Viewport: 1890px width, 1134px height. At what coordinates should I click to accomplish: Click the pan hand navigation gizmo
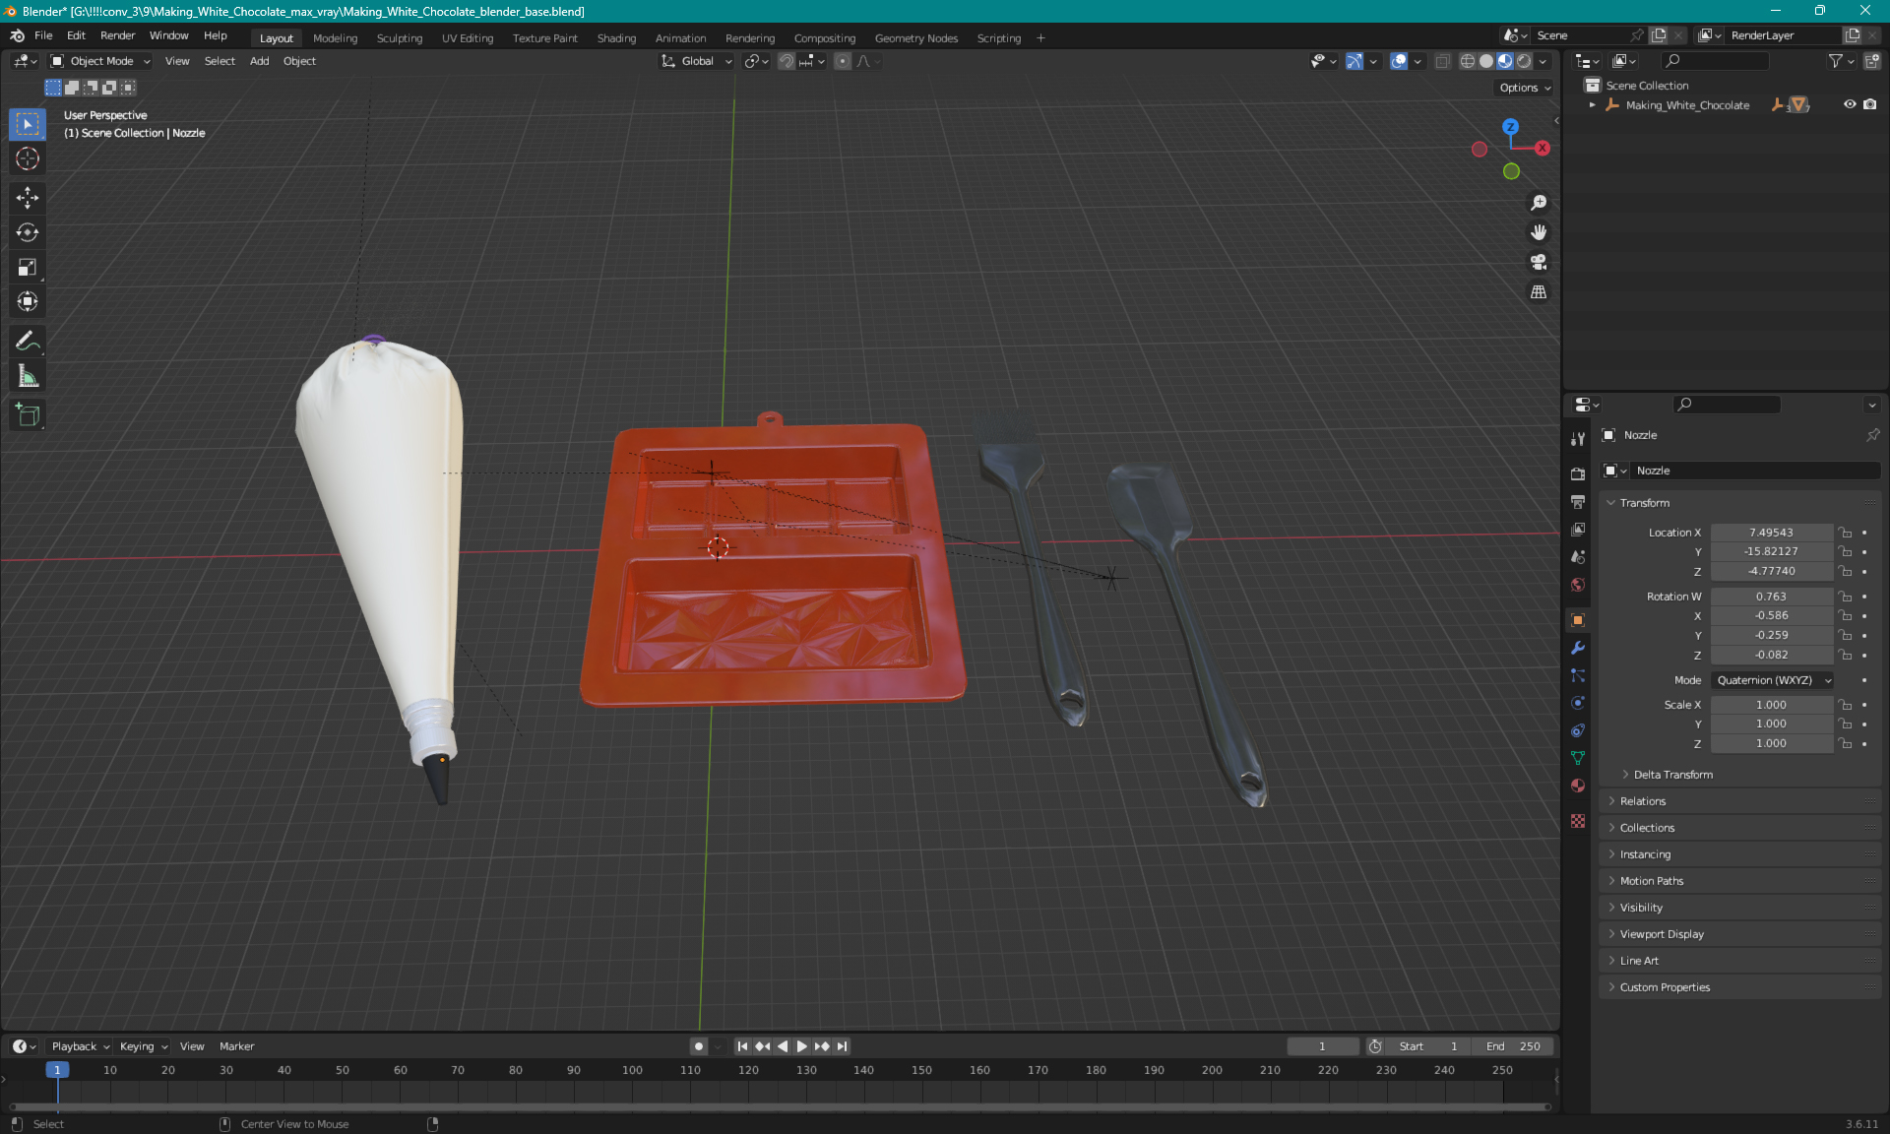point(1539,232)
